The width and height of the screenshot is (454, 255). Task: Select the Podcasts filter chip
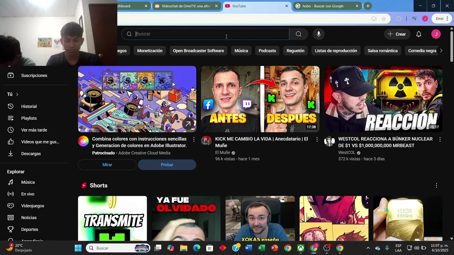pos(267,51)
